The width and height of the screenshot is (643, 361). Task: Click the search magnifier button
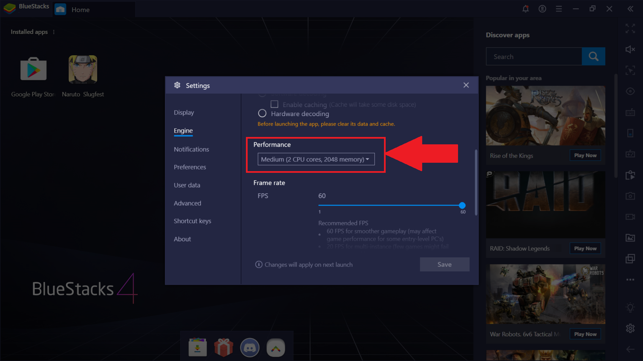[x=593, y=56]
